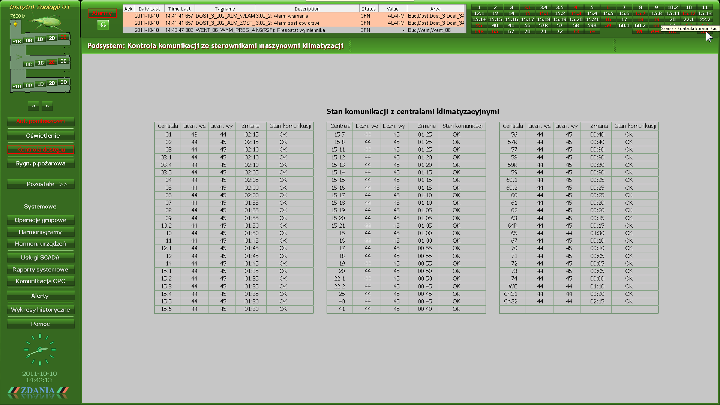Expand the Pozostałe >> menu
The height and width of the screenshot is (405, 720).
click(40, 184)
